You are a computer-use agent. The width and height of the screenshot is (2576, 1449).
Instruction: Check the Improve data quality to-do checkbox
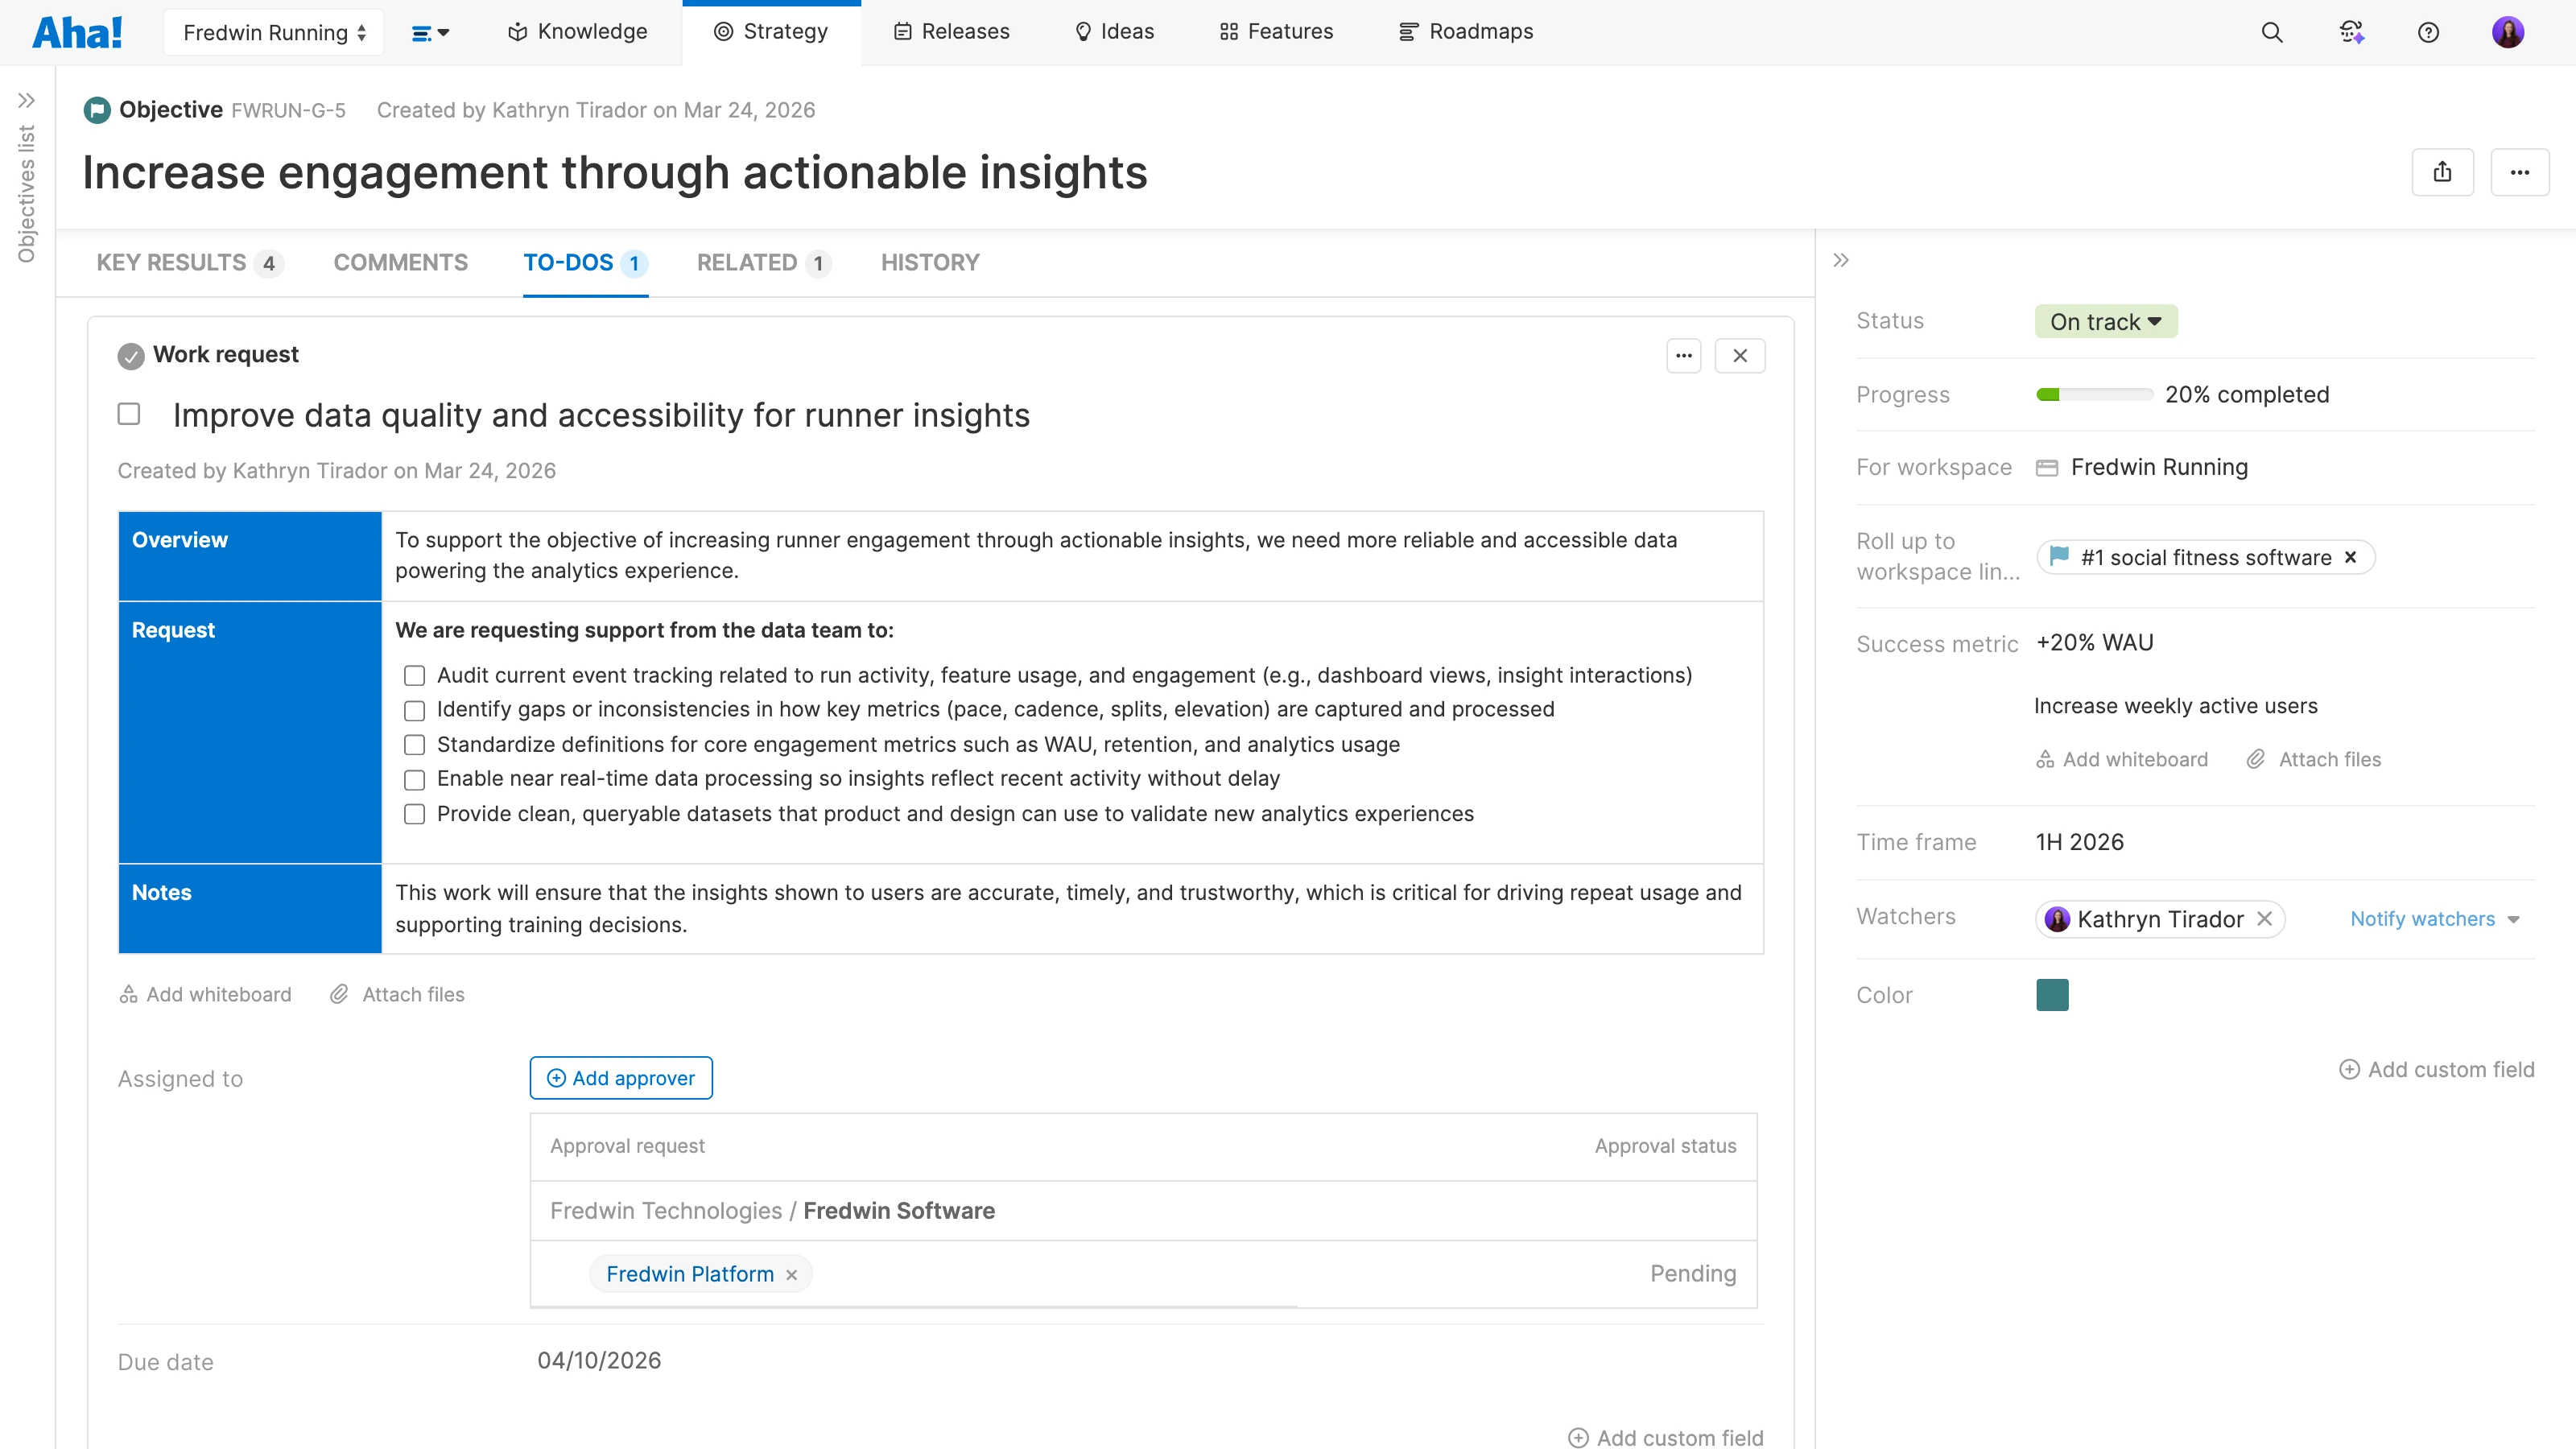point(129,414)
